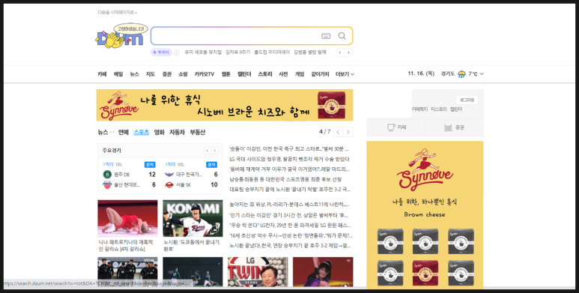Expand the weather dropdown chevron
579x293 pixels.
coord(482,74)
